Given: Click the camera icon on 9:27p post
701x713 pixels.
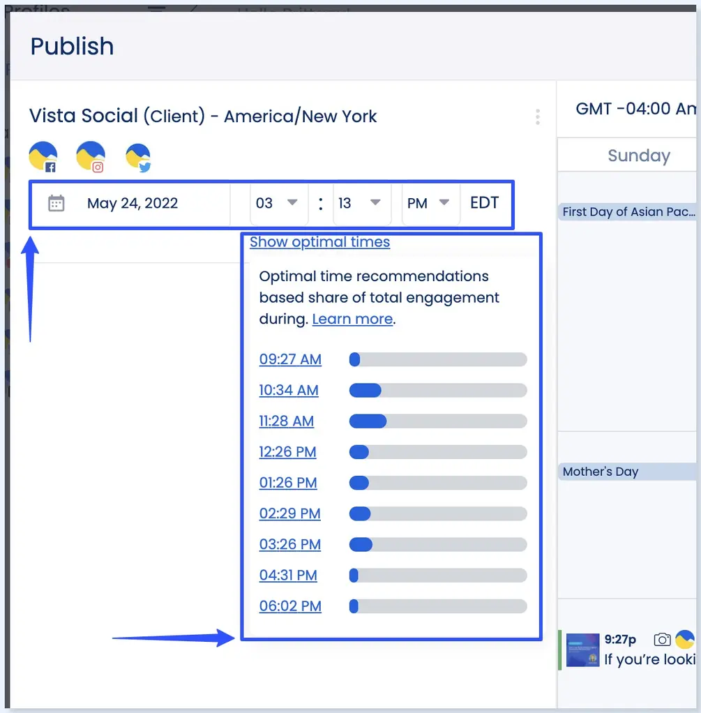Looking at the screenshot, I should (662, 639).
